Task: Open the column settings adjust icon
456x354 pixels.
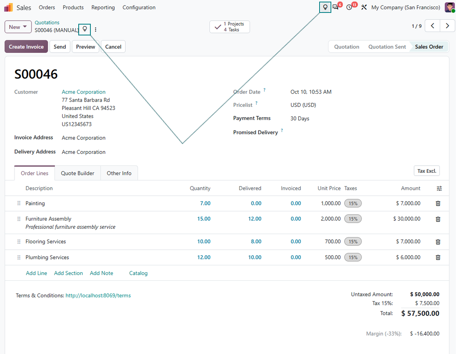Action: (x=439, y=188)
